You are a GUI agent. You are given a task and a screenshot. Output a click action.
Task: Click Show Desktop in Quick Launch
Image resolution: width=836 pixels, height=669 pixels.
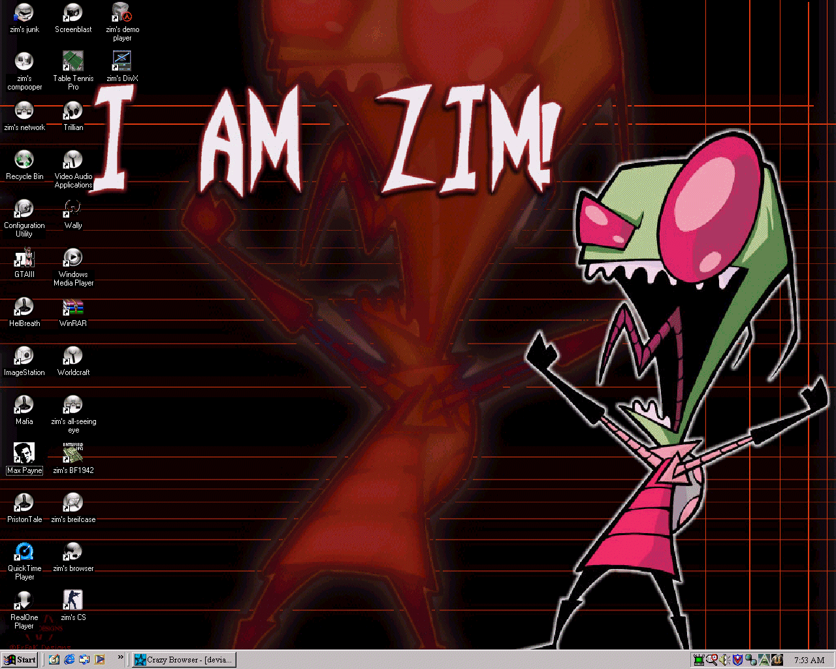click(54, 660)
